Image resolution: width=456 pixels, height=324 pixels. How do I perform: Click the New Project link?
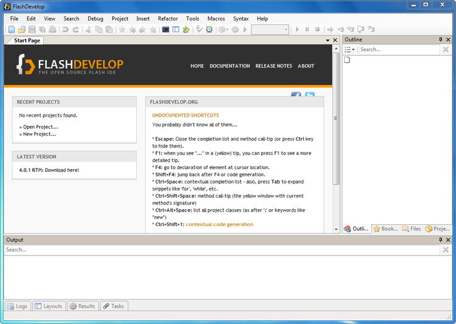(39, 134)
